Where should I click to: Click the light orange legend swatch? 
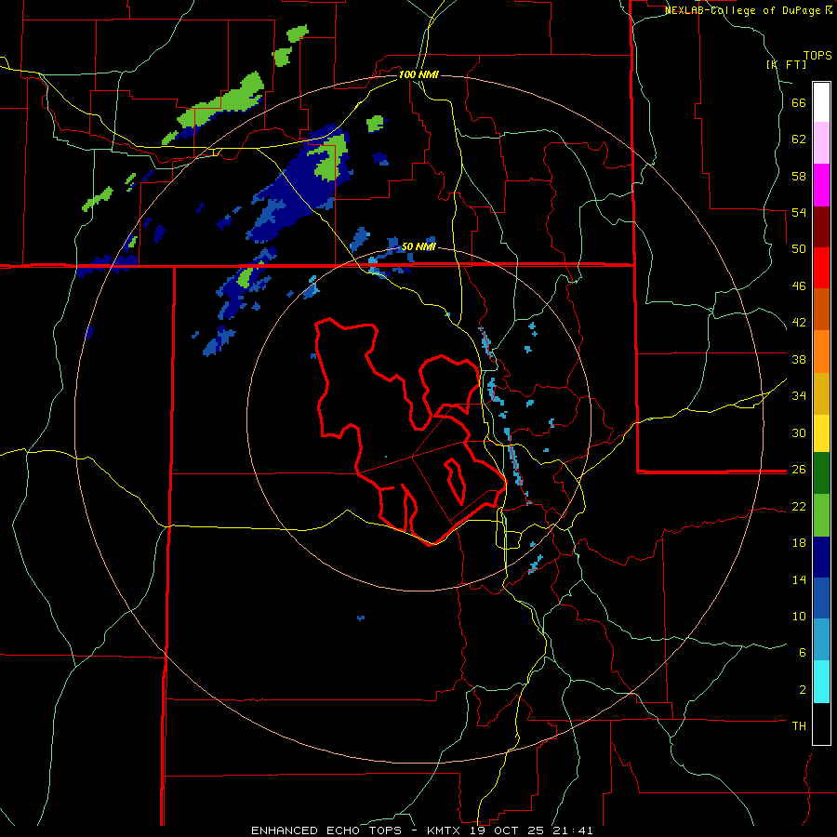[821, 352]
